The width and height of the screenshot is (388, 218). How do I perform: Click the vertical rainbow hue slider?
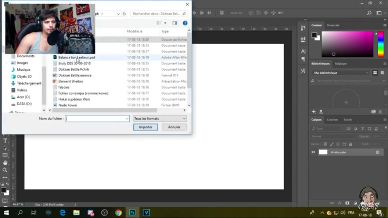coord(381,44)
